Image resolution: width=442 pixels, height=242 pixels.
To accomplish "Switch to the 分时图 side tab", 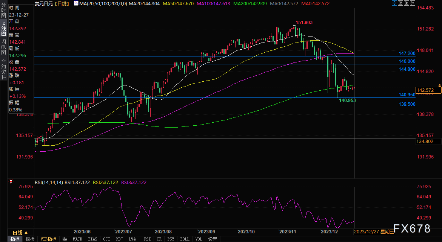I will (3, 9).
